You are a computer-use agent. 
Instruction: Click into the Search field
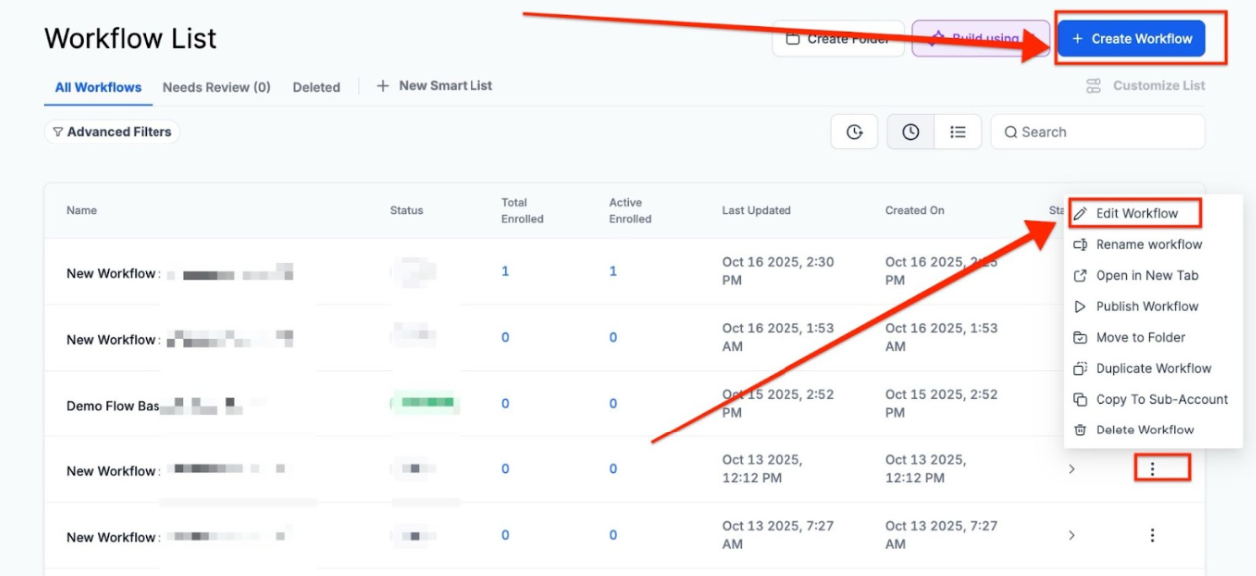tap(1106, 132)
